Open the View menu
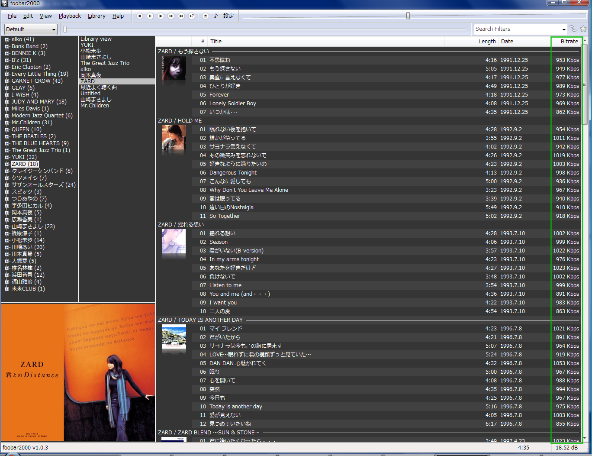 click(46, 16)
